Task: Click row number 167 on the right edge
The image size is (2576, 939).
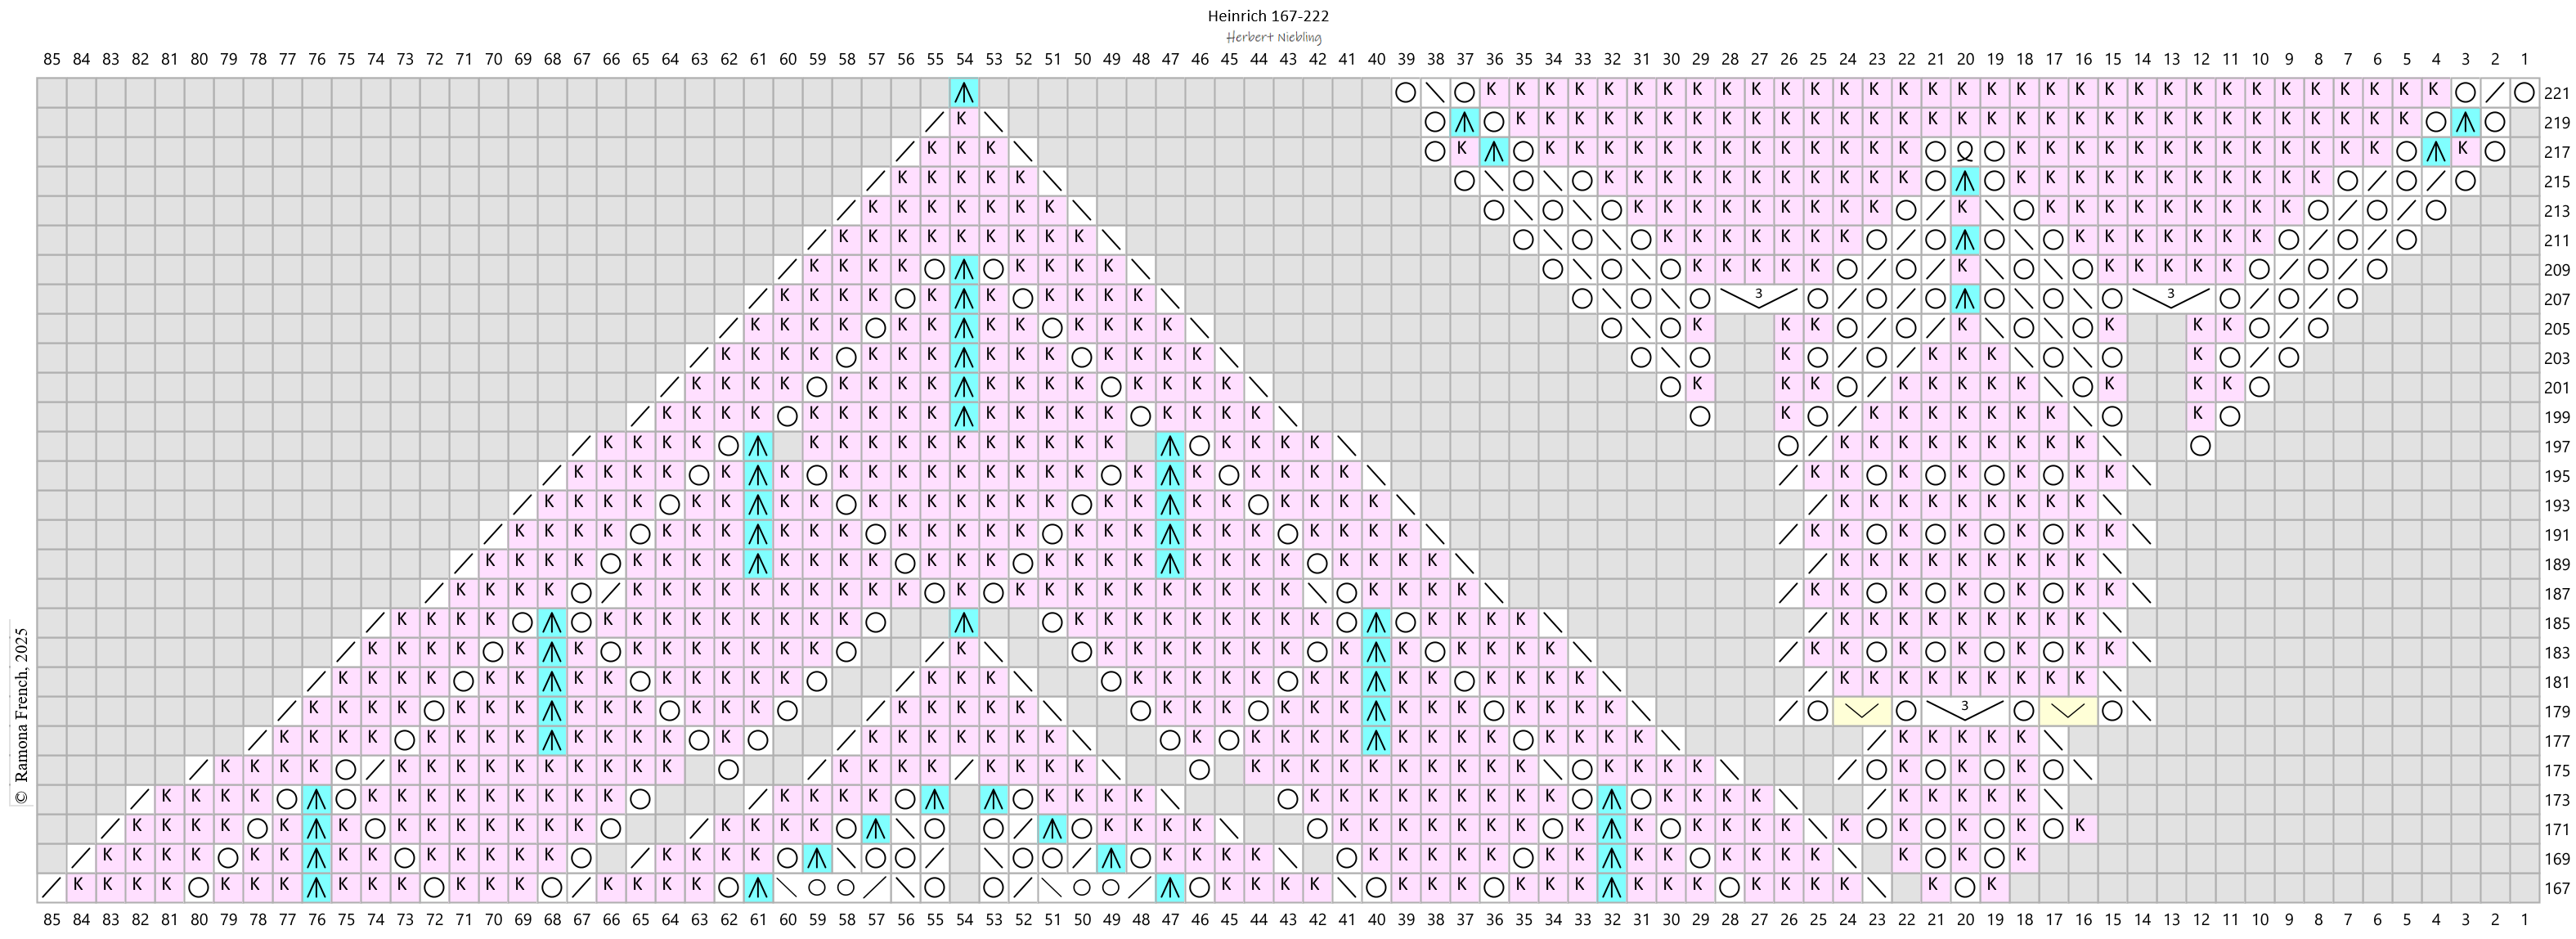Action: tap(2556, 888)
